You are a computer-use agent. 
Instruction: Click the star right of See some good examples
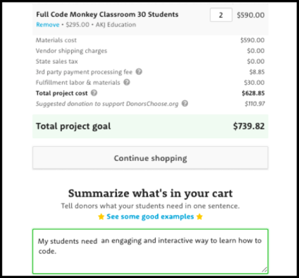click(200, 217)
